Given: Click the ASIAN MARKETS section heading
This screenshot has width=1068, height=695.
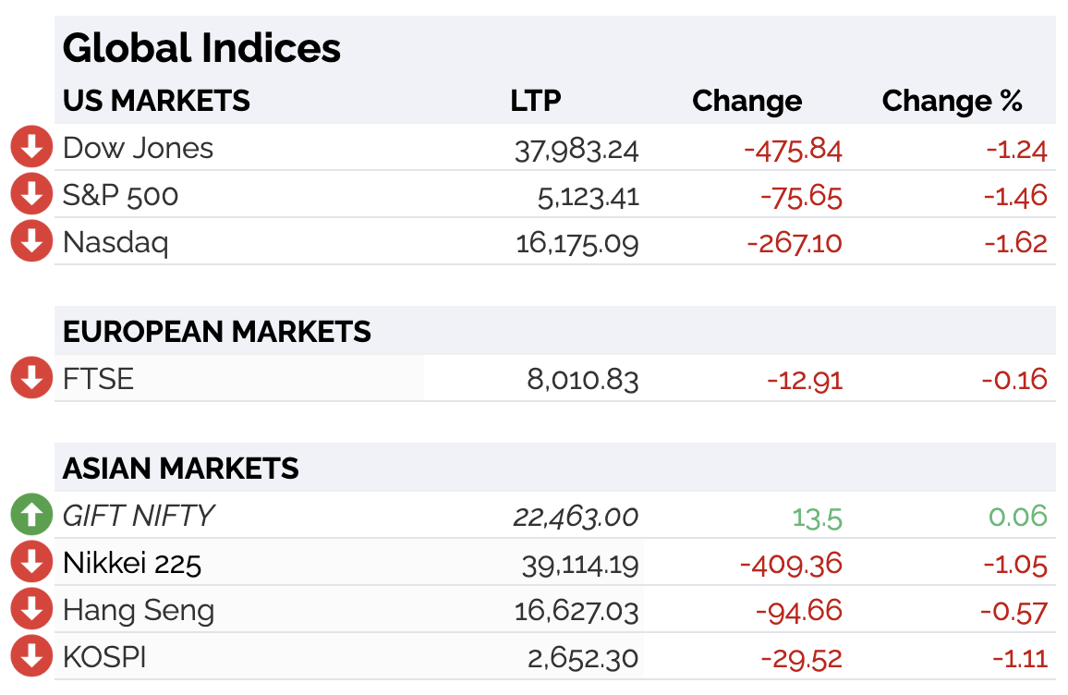Looking at the screenshot, I should pos(180,469).
